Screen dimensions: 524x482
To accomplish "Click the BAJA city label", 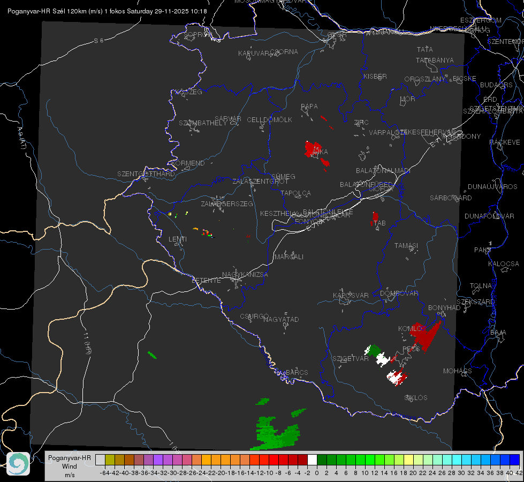I will click(x=498, y=333).
